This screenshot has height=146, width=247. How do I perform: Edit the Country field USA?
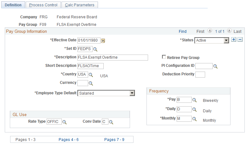83,74
